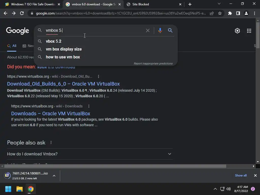Close the Windows 7 ISO tab
260x195 pixels.
tap(59, 4)
